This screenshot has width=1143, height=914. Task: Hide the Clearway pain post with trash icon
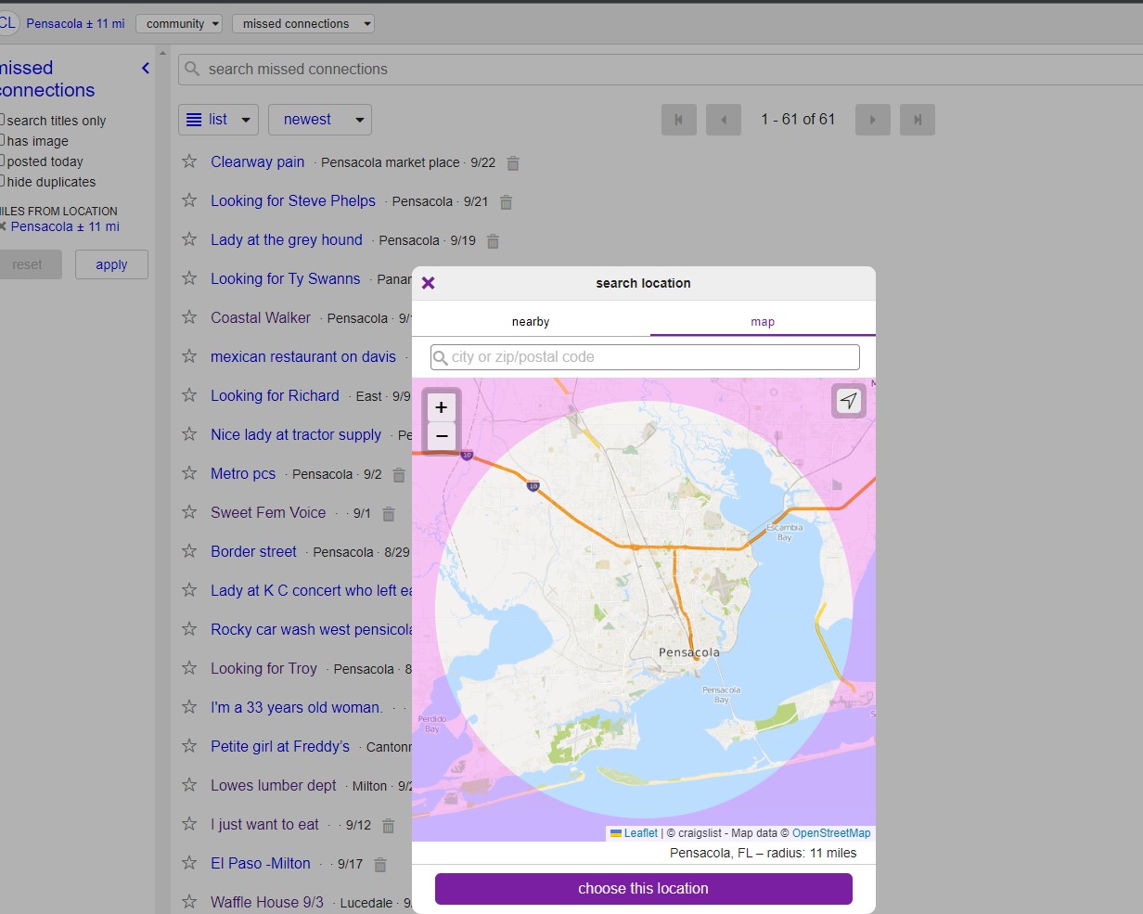tap(513, 163)
